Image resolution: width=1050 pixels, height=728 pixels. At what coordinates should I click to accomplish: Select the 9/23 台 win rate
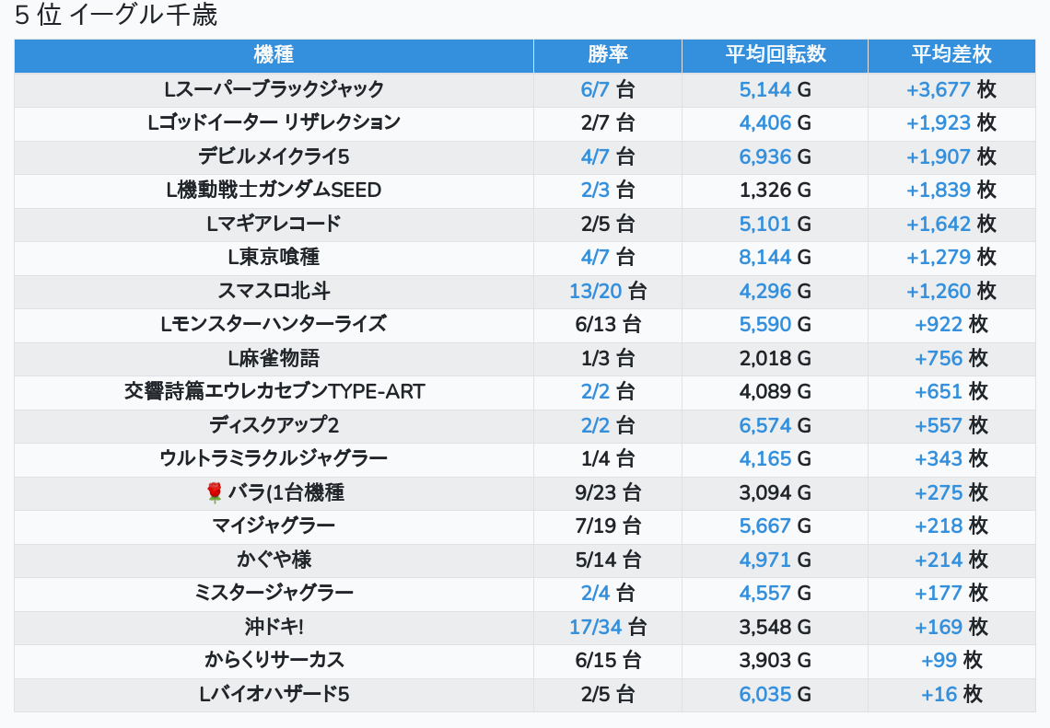pos(607,492)
